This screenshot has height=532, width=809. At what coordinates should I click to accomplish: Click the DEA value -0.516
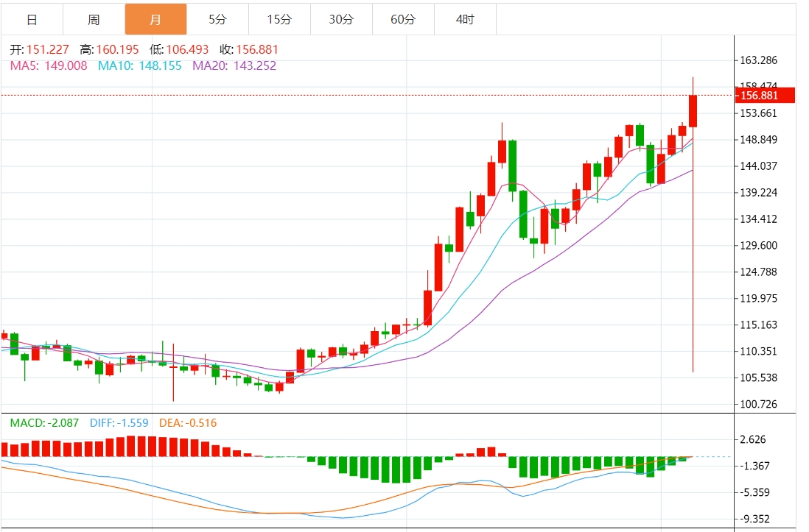pos(201,423)
